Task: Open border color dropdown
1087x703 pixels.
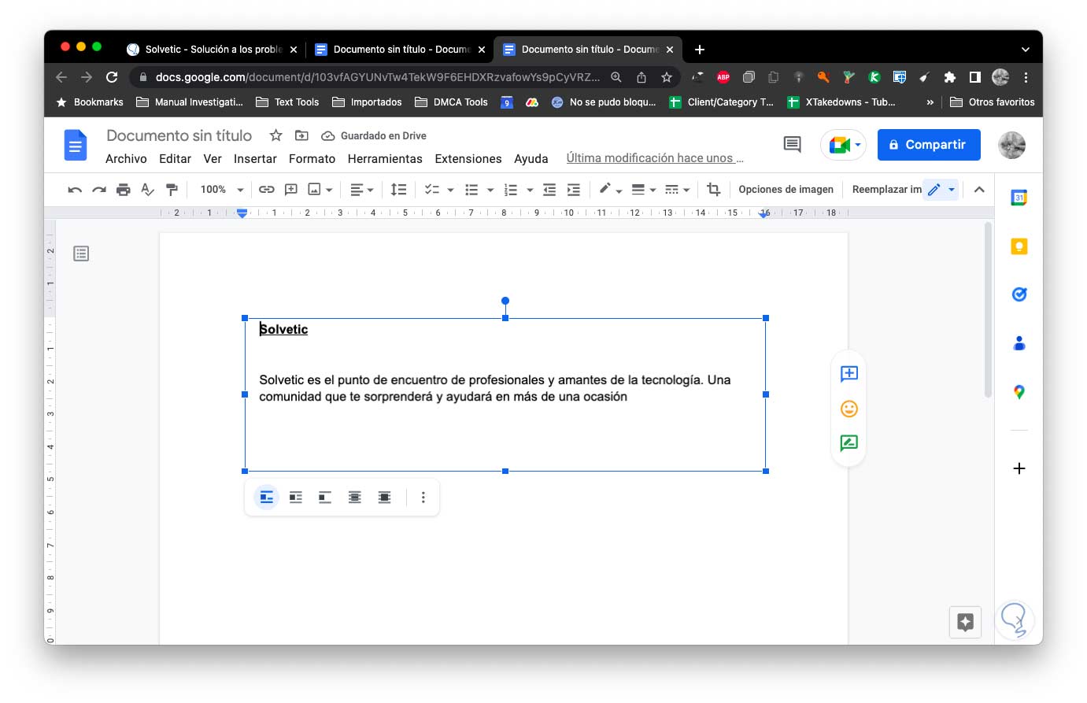Action: 610,190
